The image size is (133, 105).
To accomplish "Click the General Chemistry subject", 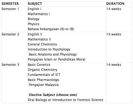I will 42,44.
